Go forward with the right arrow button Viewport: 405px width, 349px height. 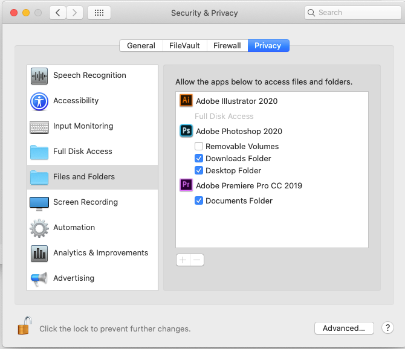pyautogui.click(x=74, y=13)
